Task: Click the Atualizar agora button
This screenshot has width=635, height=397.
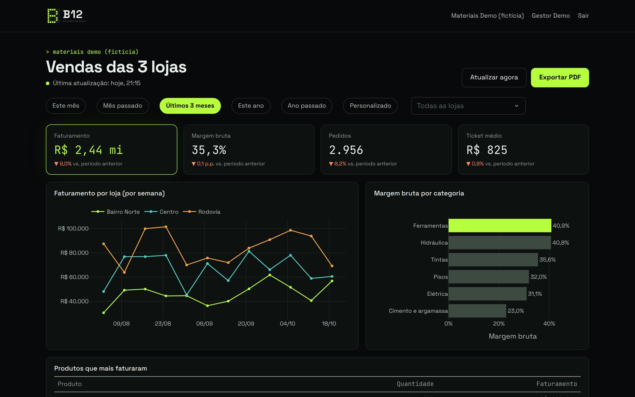Action: (x=494, y=78)
